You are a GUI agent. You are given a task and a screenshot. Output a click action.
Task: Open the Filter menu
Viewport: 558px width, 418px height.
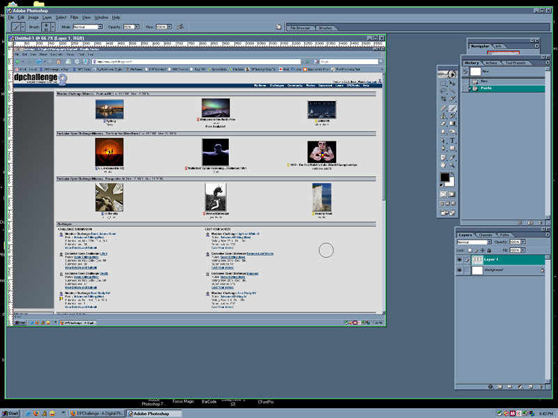pos(74,17)
